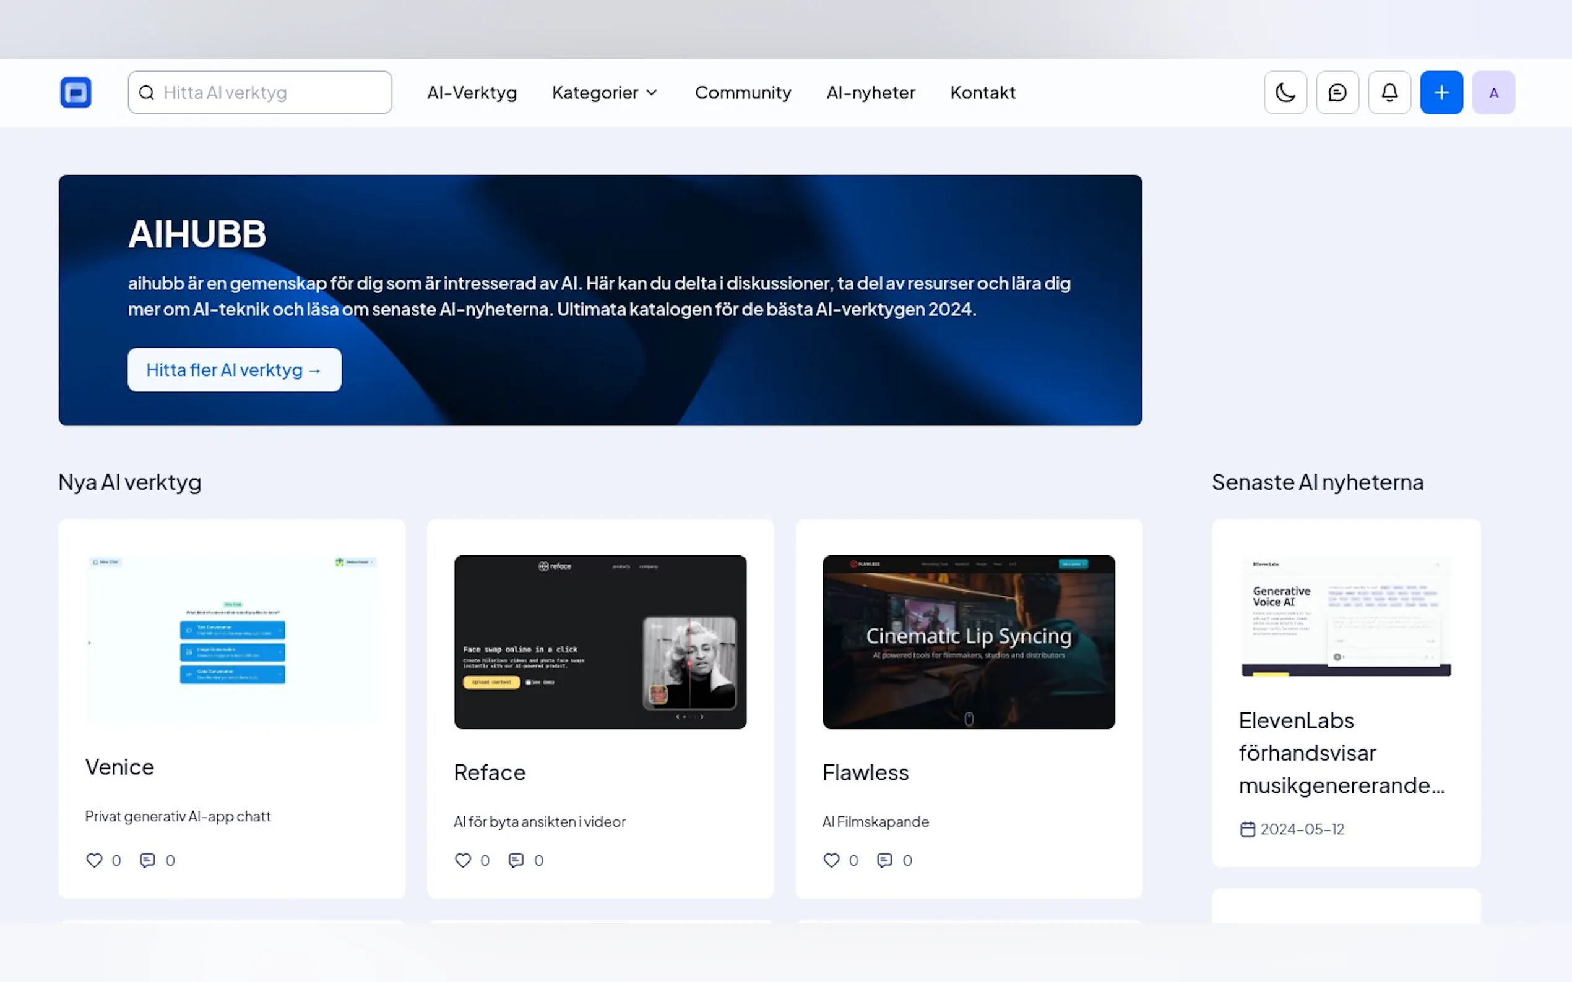Open the AI-Verktyg menu item
The height and width of the screenshot is (982, 1572).
click(472, 92)
